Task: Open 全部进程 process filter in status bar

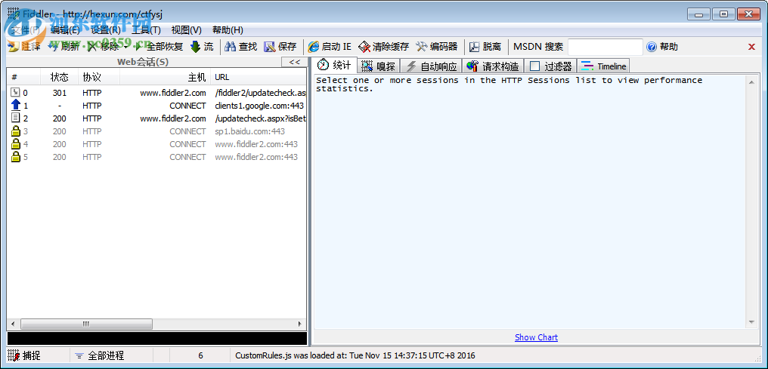Action: (x=100, y=356)
